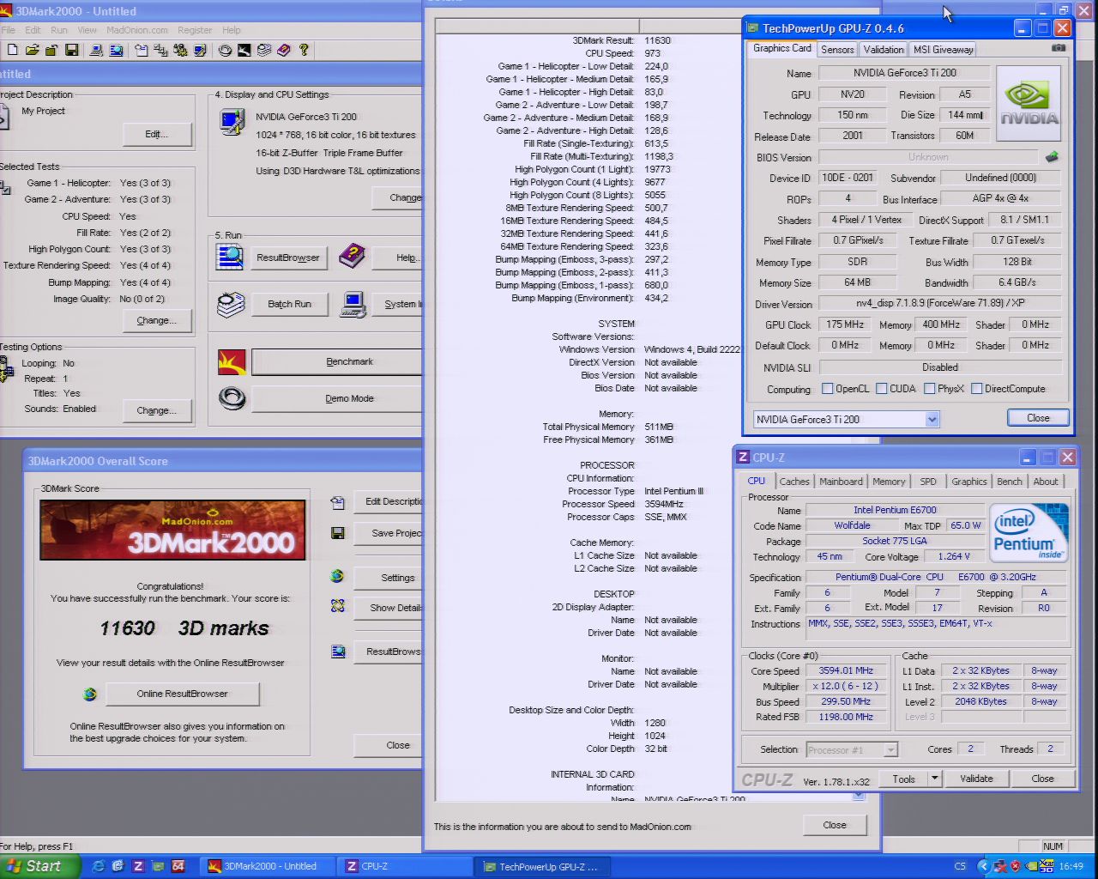Viewport: 1098px width, 879px height.
Task: Click the purple help book icon beside Help
Action: [x=352, y=256]
